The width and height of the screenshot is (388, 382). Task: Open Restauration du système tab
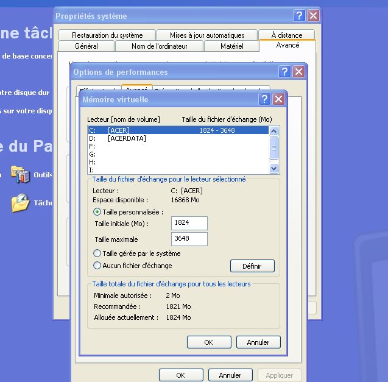107,35
